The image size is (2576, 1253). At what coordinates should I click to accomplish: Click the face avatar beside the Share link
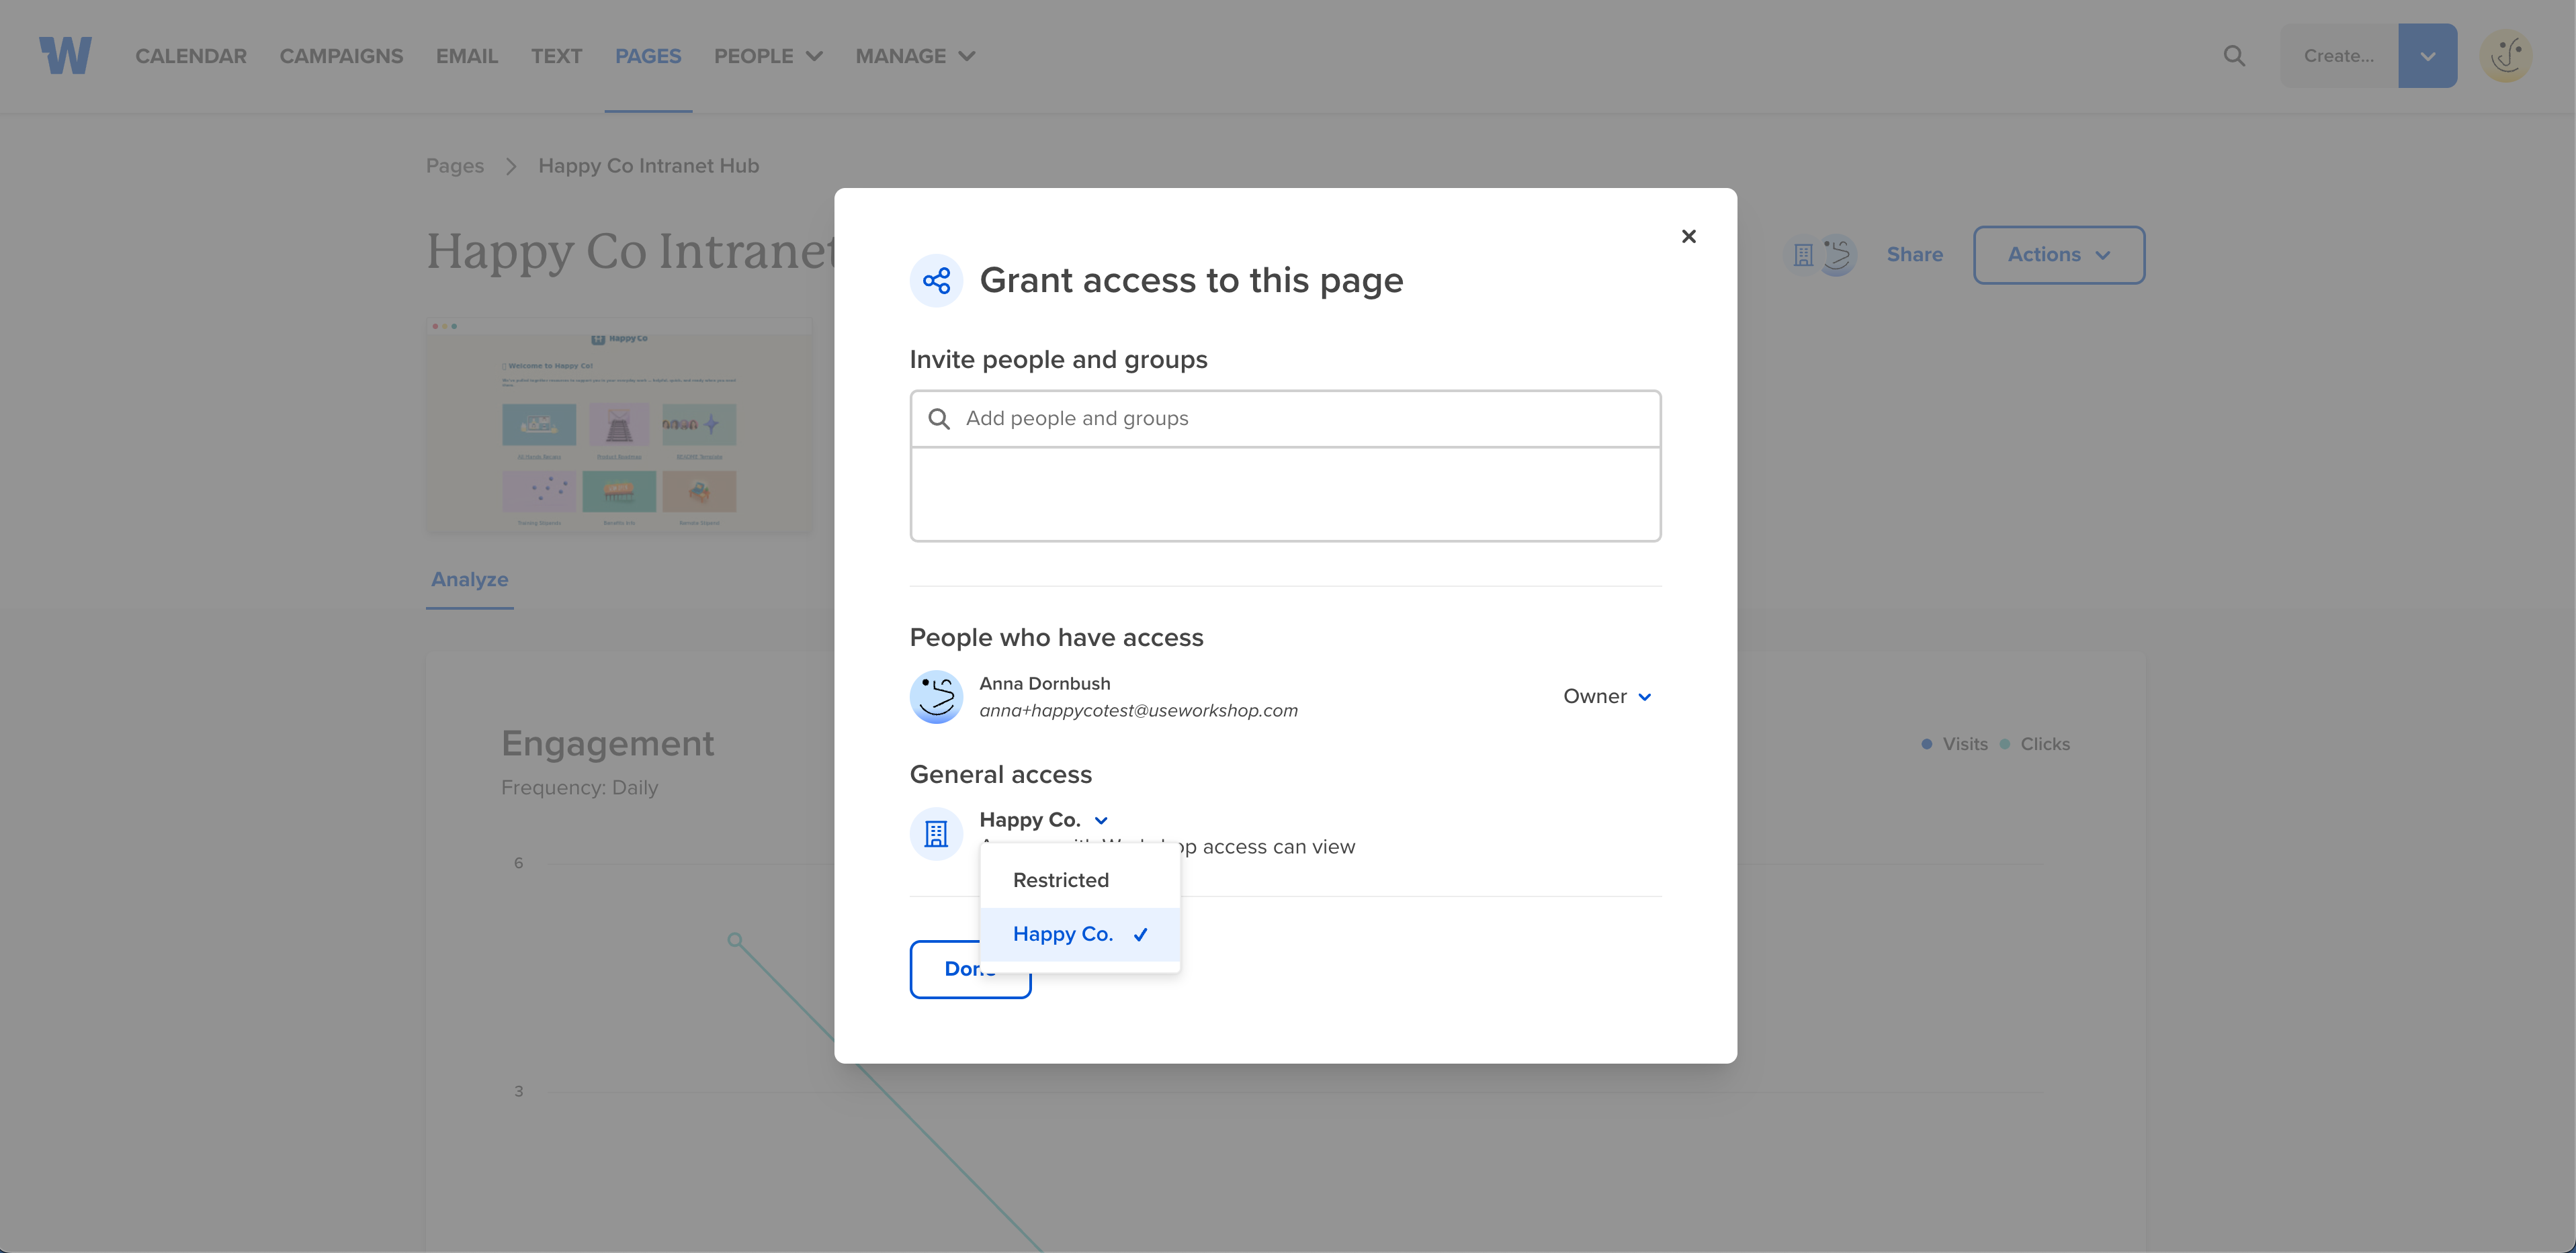1838,254
